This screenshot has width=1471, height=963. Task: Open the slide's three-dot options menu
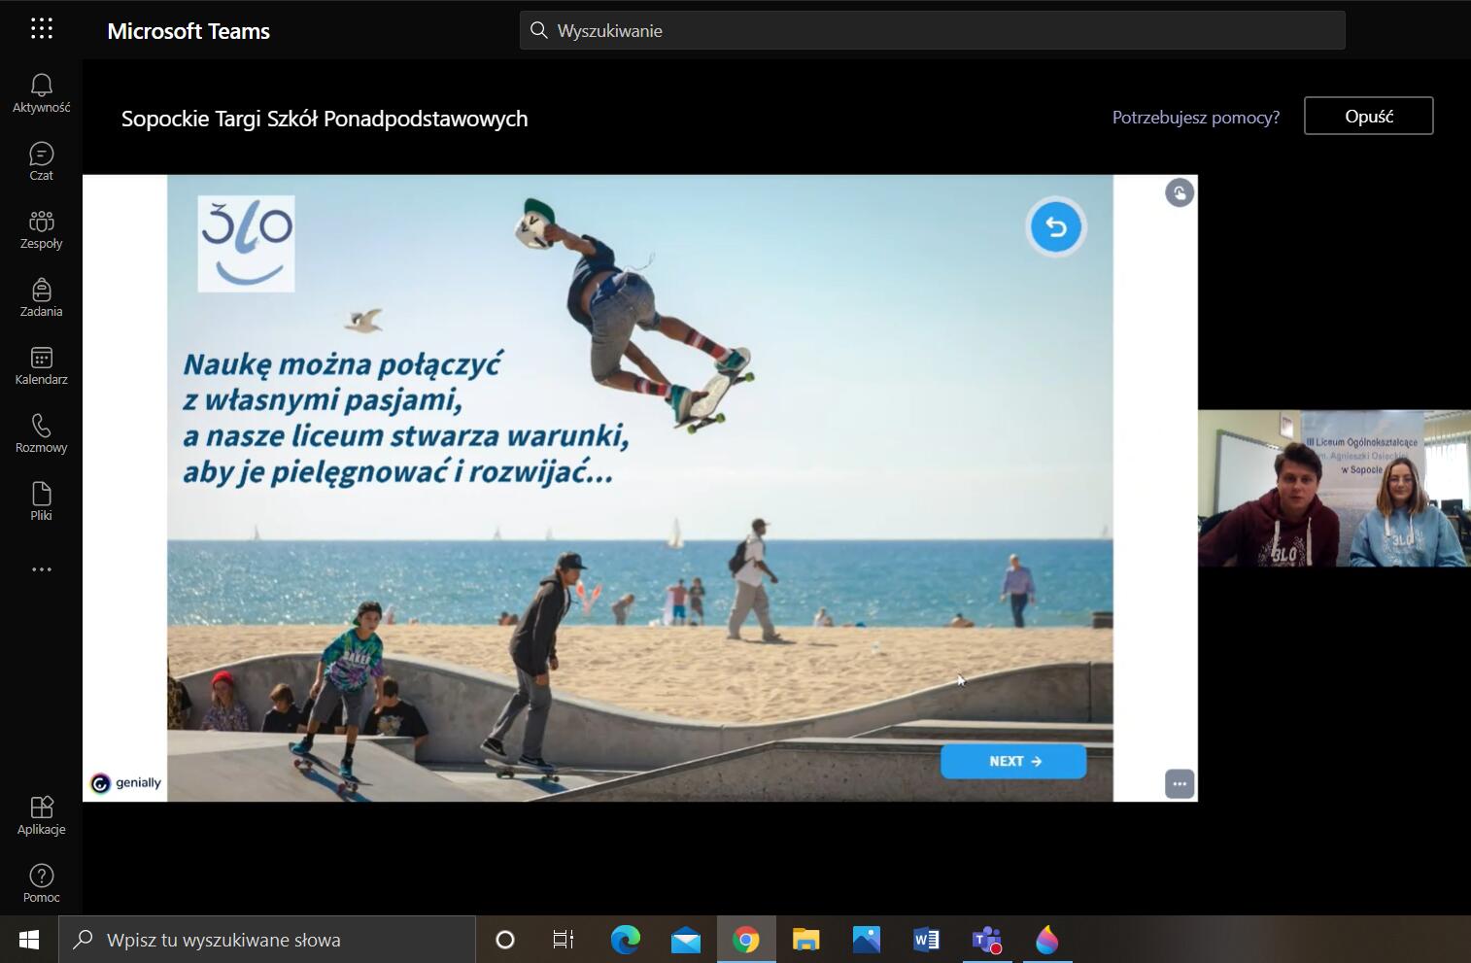1180,783
